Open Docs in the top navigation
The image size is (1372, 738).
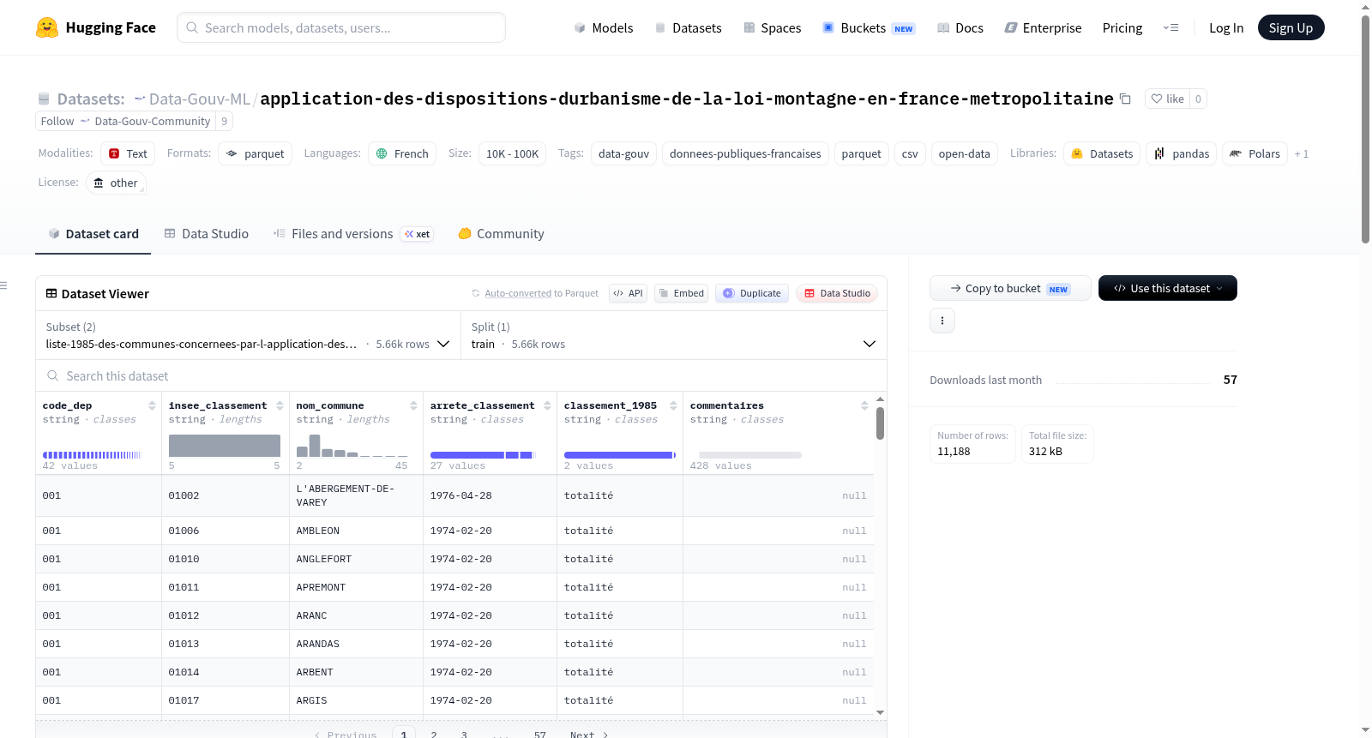pos(960,27)
